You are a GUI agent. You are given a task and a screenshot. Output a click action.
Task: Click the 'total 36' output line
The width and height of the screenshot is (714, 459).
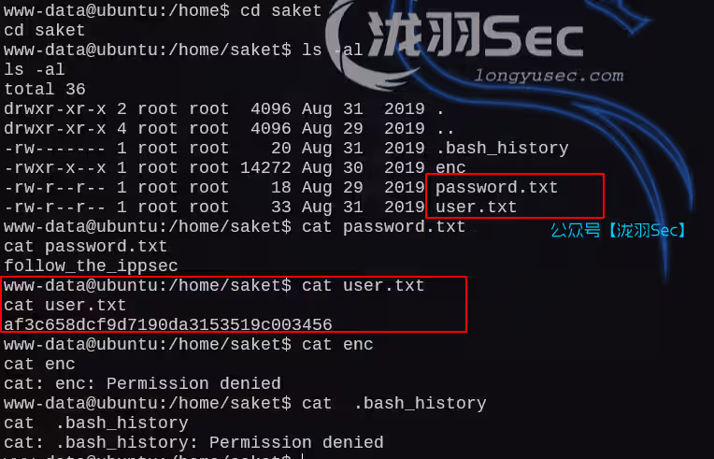[x=45, y=89]
